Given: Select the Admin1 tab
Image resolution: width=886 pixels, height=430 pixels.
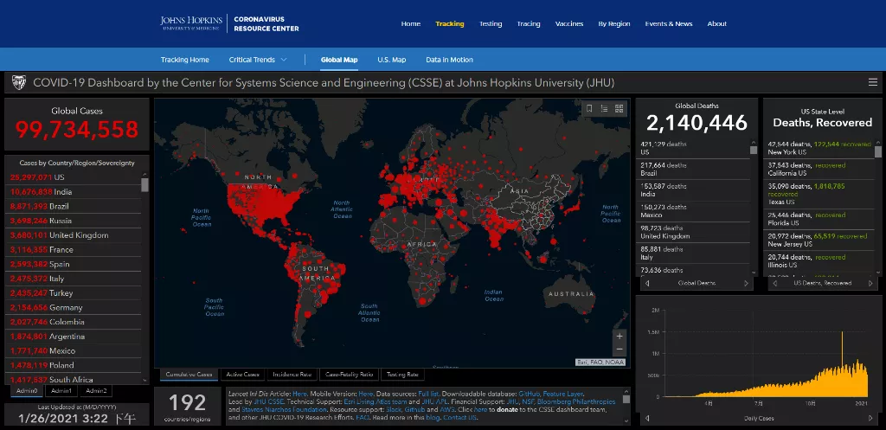Looking at the screenshot, I should pos(61,390).
